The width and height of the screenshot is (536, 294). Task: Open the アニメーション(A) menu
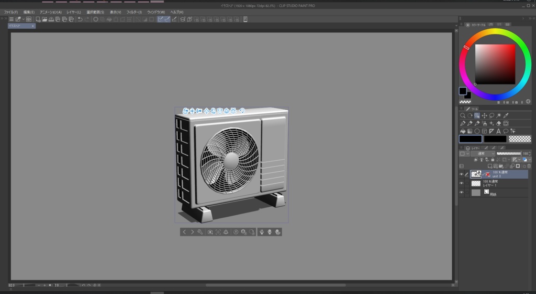tap(51, 13)
